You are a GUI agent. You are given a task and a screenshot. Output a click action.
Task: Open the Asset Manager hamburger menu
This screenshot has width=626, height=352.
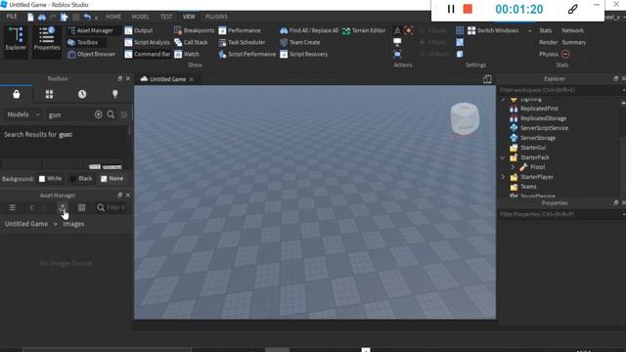(x=13, y=207)
